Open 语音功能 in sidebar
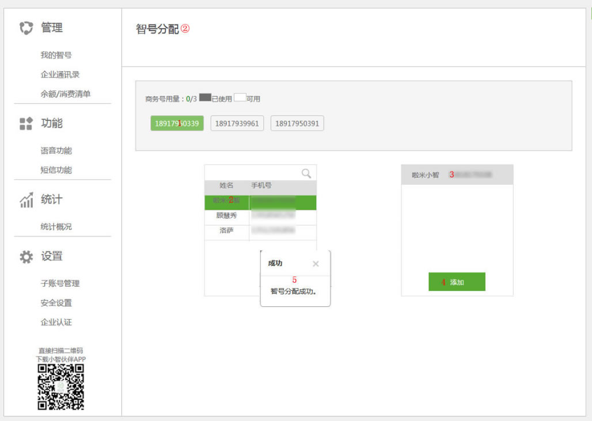 coord(56,151)
